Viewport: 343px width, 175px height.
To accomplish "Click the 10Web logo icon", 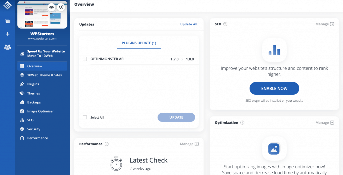I will (x=7, y=5).
